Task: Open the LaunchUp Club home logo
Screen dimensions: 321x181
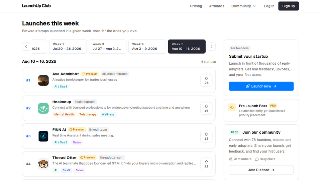Action: pos(36,6)
